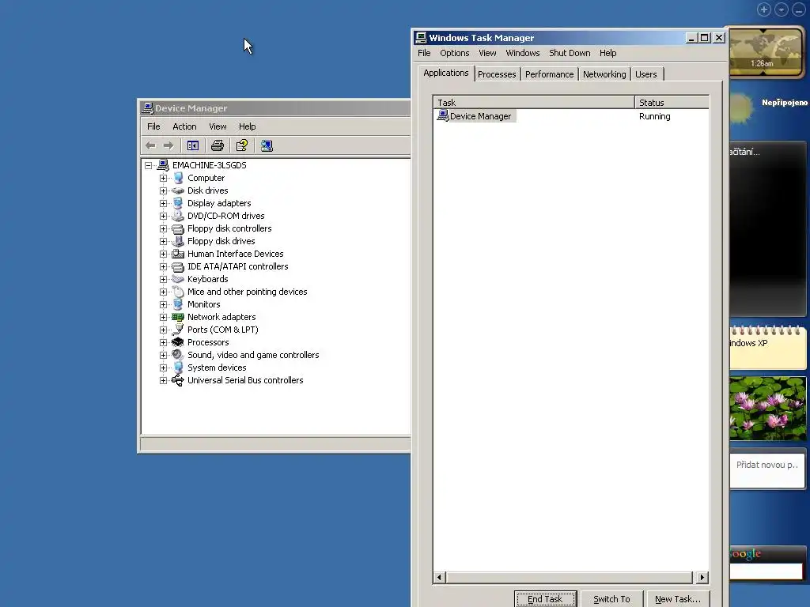Screen dimensions: 810x607
Task: Switch to the Processes tab
Action: [x=497, y=74]
